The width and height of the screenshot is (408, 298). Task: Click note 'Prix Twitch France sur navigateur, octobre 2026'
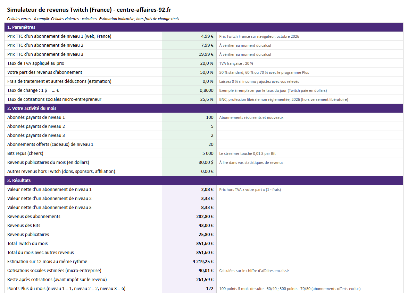tap(259, 36)
